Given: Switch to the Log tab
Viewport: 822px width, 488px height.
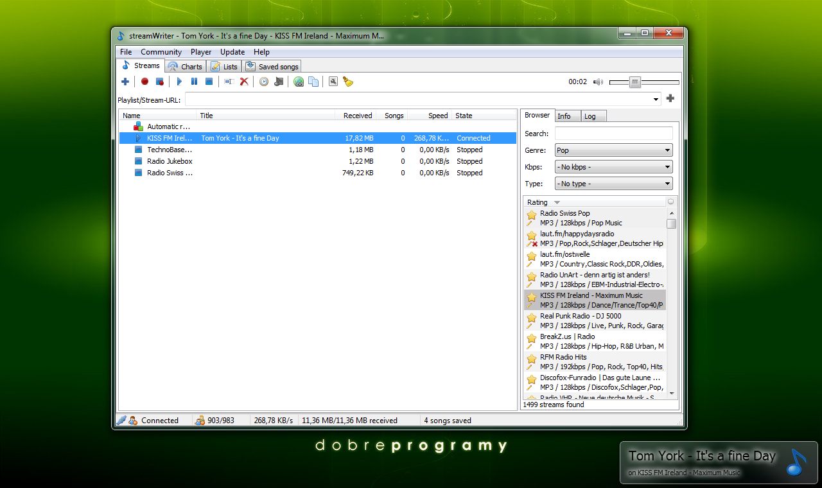Looking at the screenshot, I should pyautogui.click(x=593, y=116).
